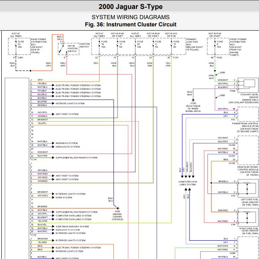Screen dimensions: 259x259
Task: Click the "G105" ground label
Action: [x=193, y=103]
